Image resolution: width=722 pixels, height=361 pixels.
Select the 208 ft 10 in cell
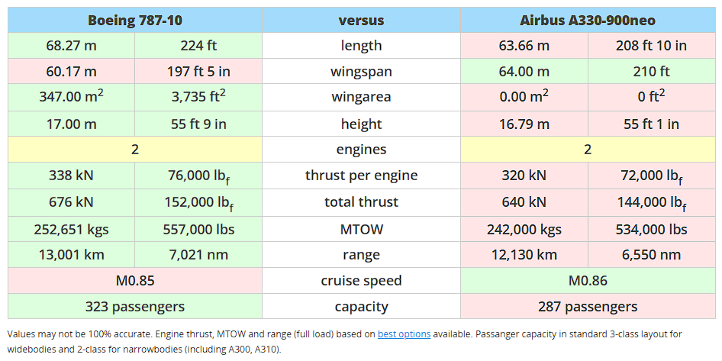(651, 45)
